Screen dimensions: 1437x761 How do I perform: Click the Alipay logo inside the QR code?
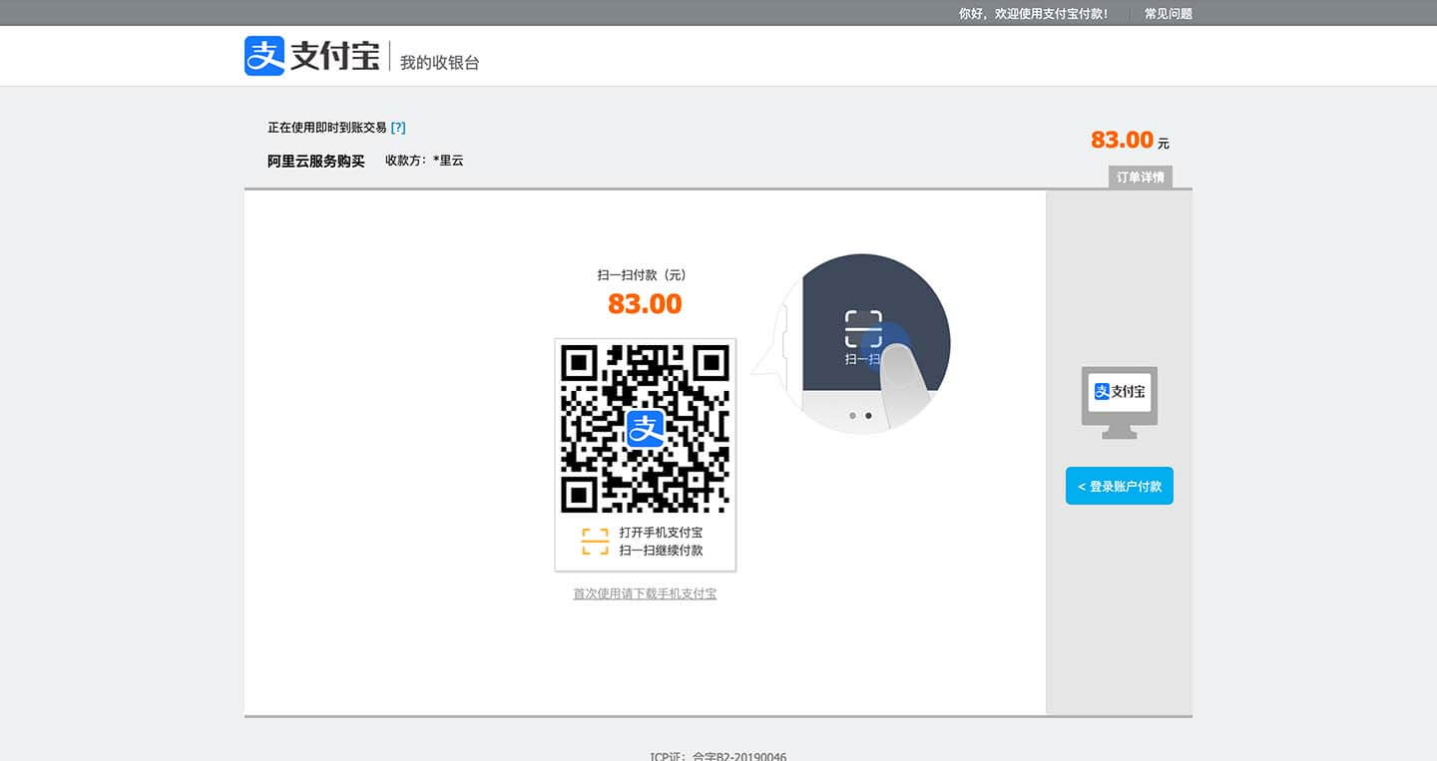click(646, 429)
